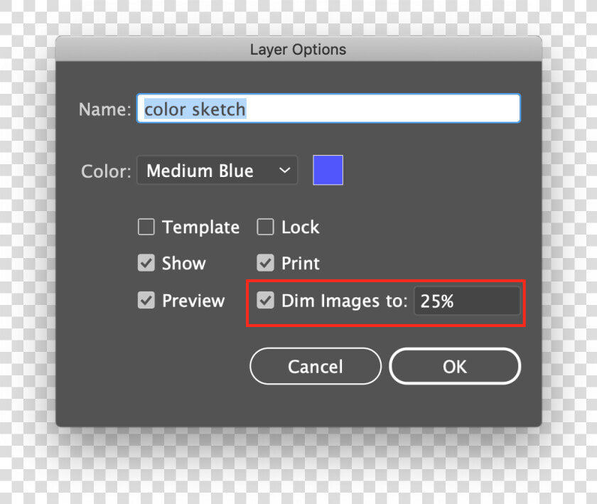Screen dimensions: 597x504
Task: Click the Dim Images to label text
Action: 345,301
